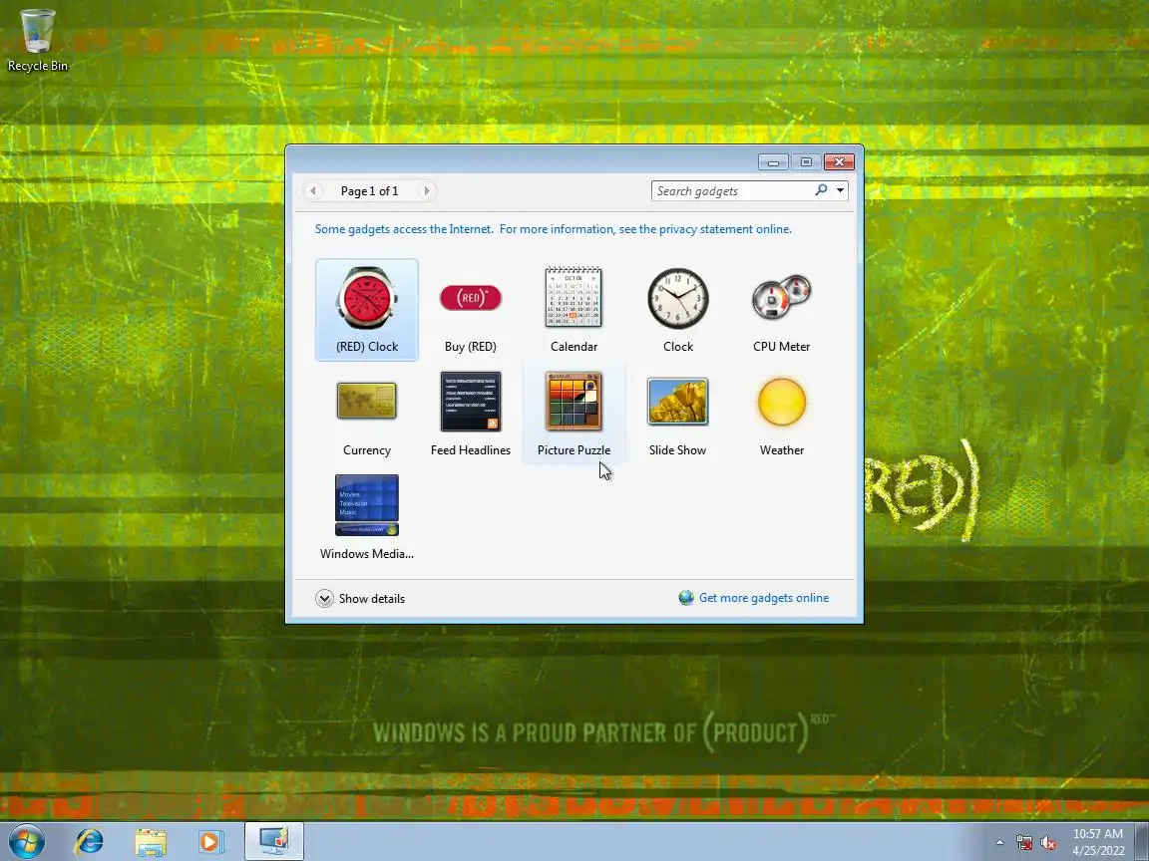
Task: Launch Internet Explorer from taskbar
Action: (x=90, y=842)
